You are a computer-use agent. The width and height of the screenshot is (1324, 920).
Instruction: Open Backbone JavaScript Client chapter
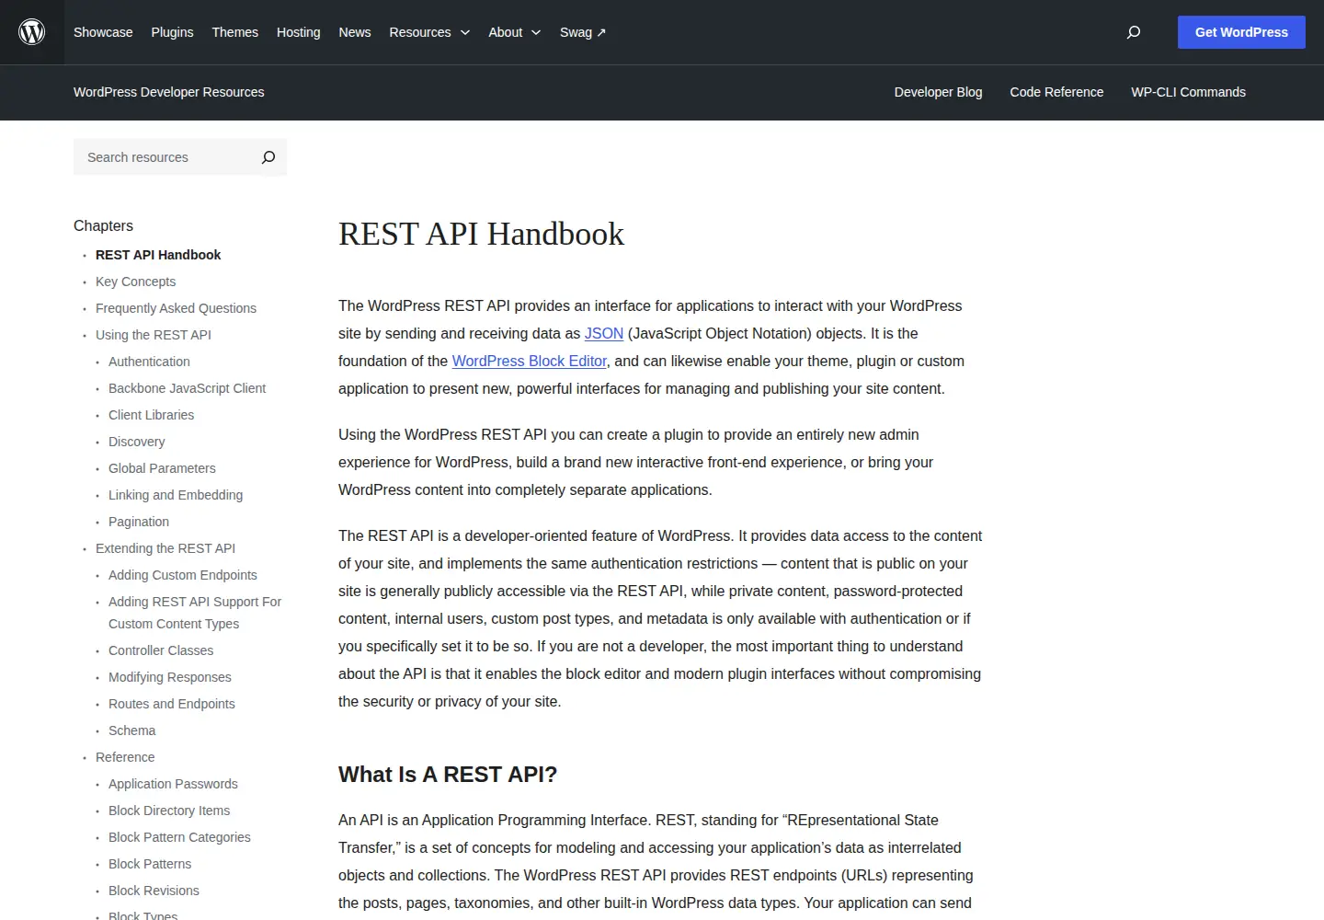187,388
